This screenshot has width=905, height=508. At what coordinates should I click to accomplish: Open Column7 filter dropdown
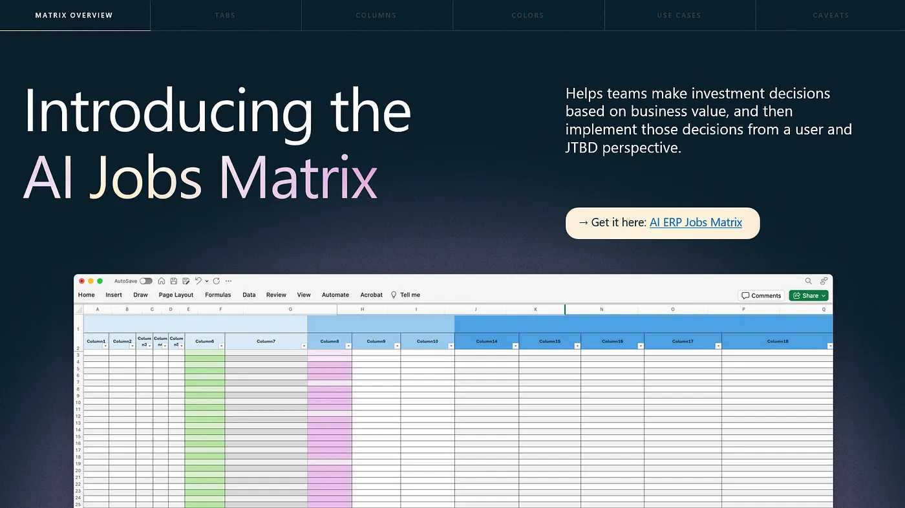coord(304,346)
